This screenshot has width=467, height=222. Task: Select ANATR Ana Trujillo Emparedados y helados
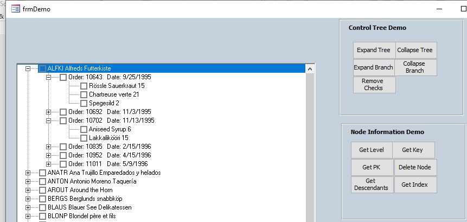(104, 173)
